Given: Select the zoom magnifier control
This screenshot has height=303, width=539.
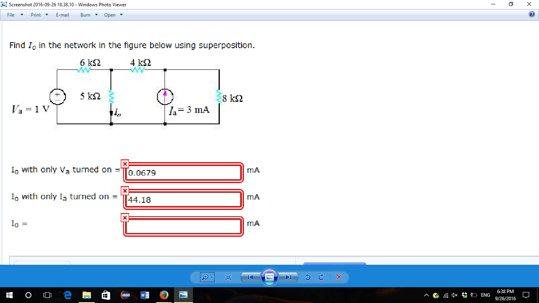Looking at the screenshot, I should click(206, 277).
